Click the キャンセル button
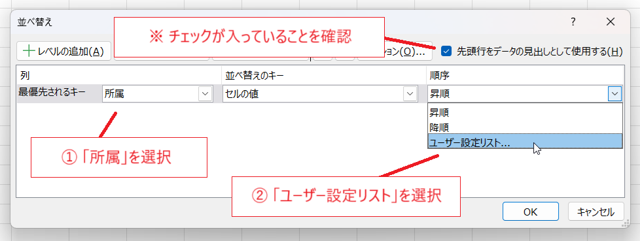The height and width of the screenshot is (241, 640). (596, 212)
